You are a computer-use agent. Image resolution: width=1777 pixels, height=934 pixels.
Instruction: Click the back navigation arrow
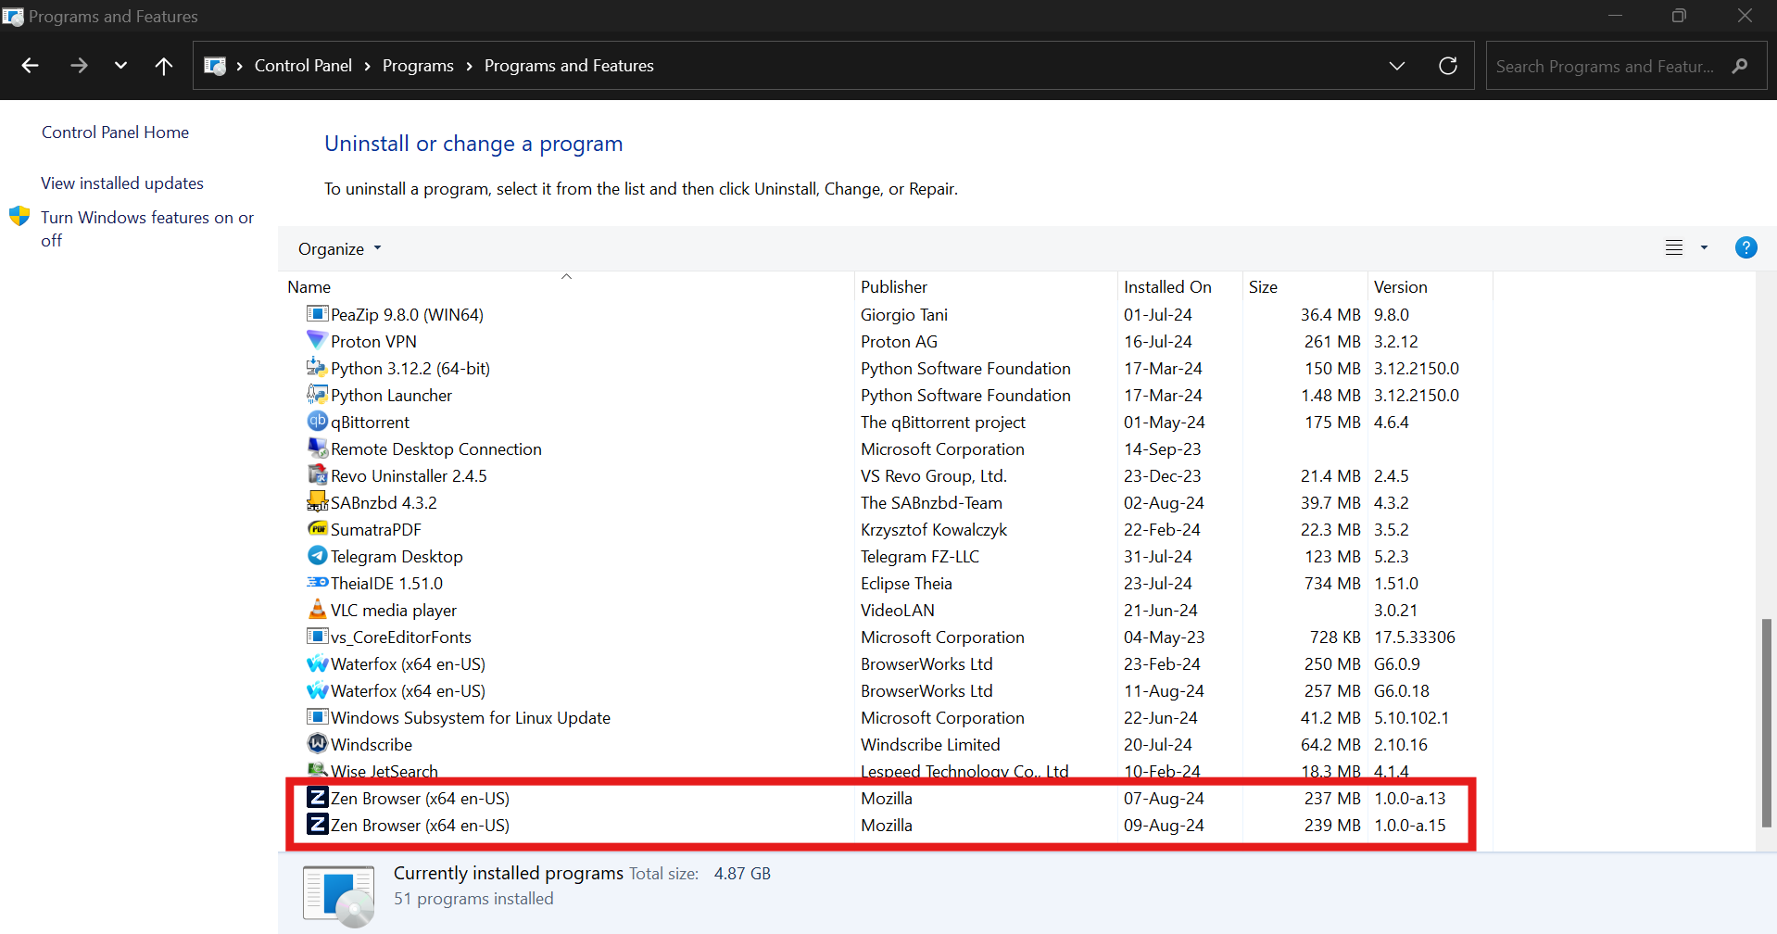click(31, 66)
